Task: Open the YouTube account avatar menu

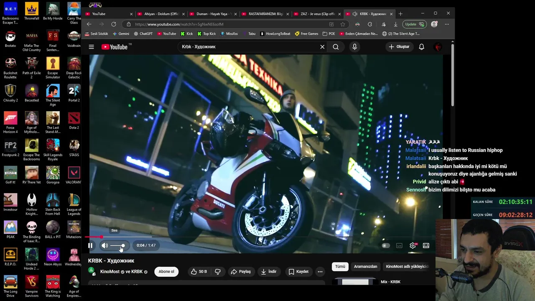Action: pos(438,47)
